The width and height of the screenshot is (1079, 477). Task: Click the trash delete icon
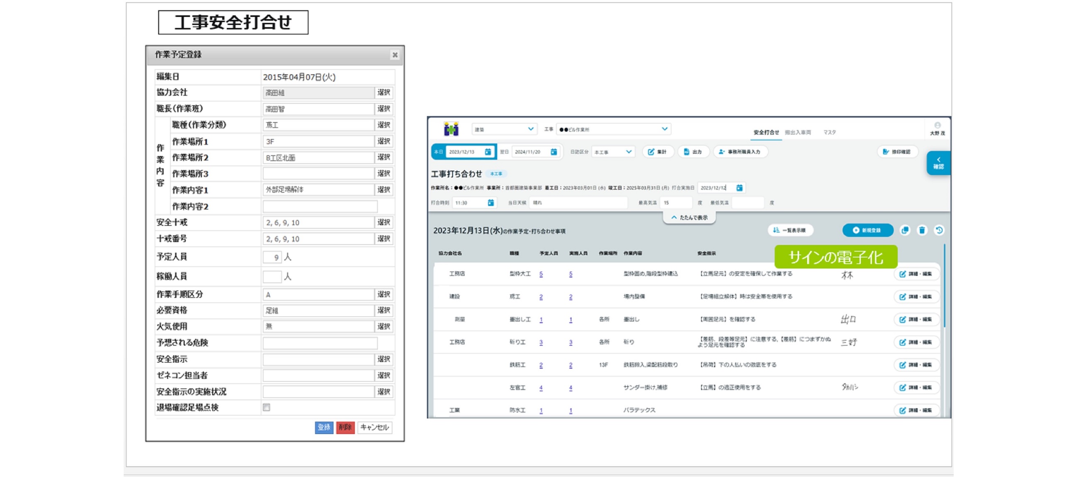pyautogui.click(x=922, y=230)
